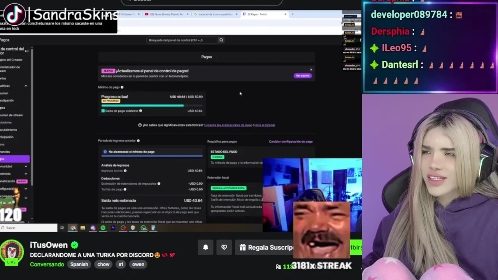Open Spotify from the taskbar
This screenshot has width=498, height=280.
point(103,228)
